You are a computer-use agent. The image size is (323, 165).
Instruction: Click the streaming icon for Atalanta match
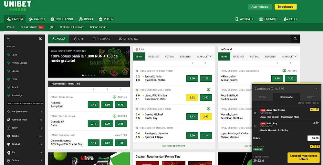pos(114,97)
